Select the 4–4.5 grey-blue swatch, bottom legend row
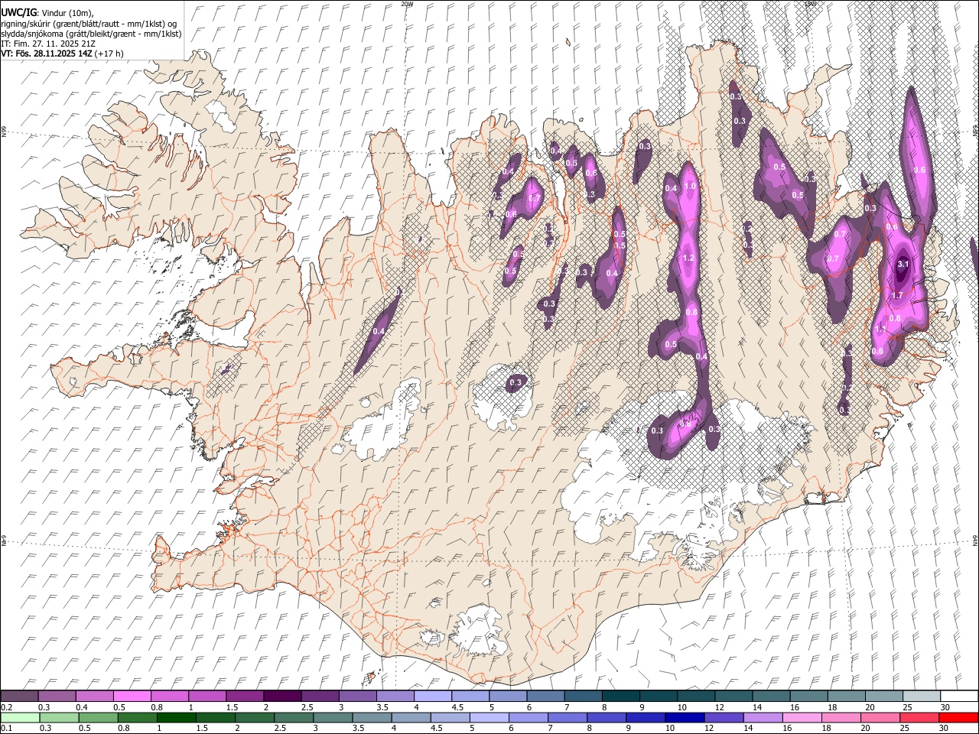The height and width of the screenshot is (734, 979). tap(411, 717)
